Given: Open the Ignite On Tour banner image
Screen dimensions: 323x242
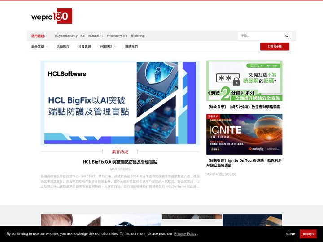Looking at the screenshot, I should pos(244,134).
